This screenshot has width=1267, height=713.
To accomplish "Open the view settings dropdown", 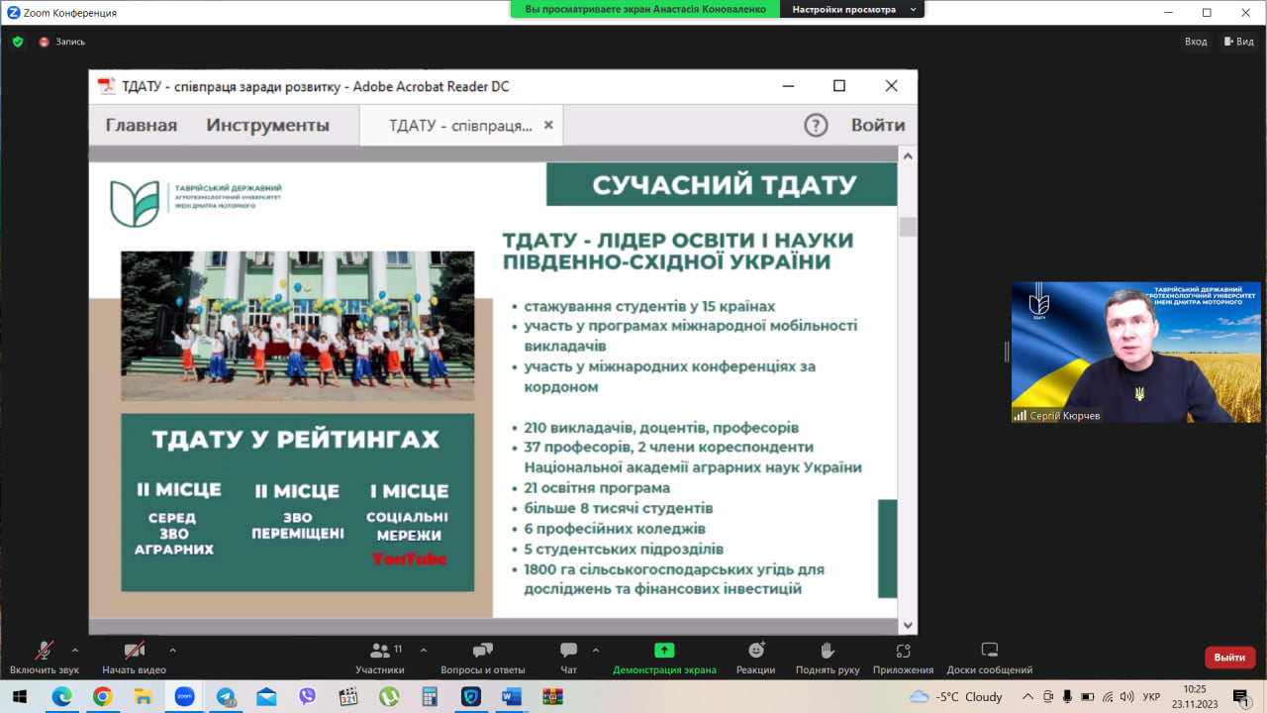I will point(851,10).
